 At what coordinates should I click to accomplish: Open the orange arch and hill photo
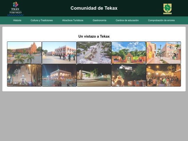coord(129,53)
